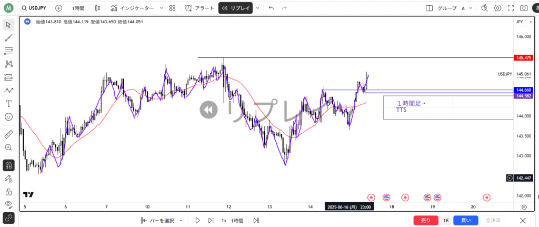Click the blue 買い buy button
539x227 pixels.
[466, 221]
